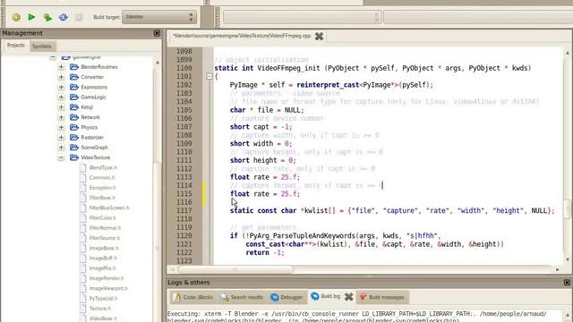
Task: Select ImageMix.h file in tree
Action: point(102,268)
